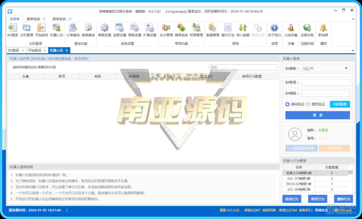
Task: Open 订单查询 order query
Action: (73, 30)
